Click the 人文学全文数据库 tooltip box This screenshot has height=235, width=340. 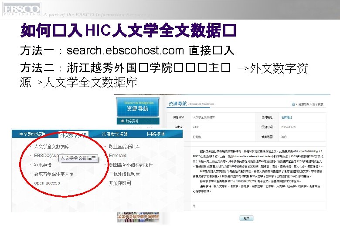[78, 158]
